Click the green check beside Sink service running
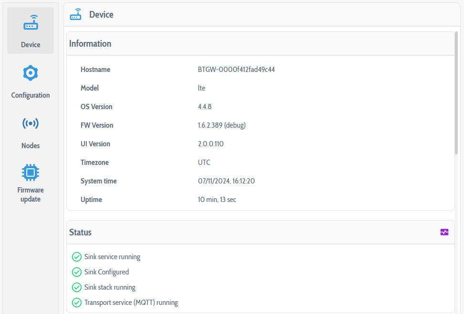Image resolution: width=464 pixels, height=314 pixels. pyautogui.click(x=77, y=257)
